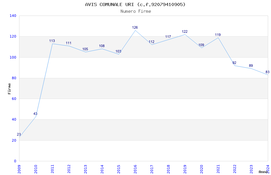
Task: Click x-axis year 2010
Action: click(36, 169)
